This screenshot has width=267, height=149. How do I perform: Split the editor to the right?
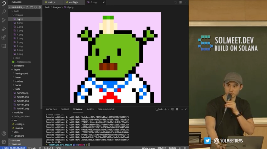(x=180, y=2)
